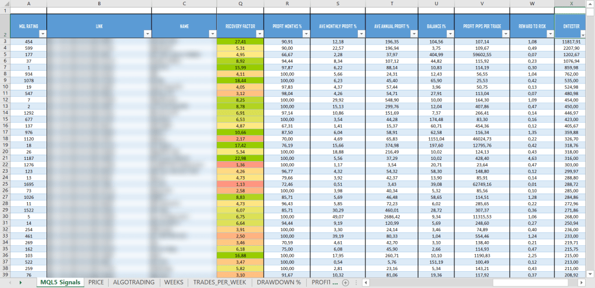This screenshot has width=595, height=288.
Task: Click the select-all corner triangle
Action: (x=5, y=3)
